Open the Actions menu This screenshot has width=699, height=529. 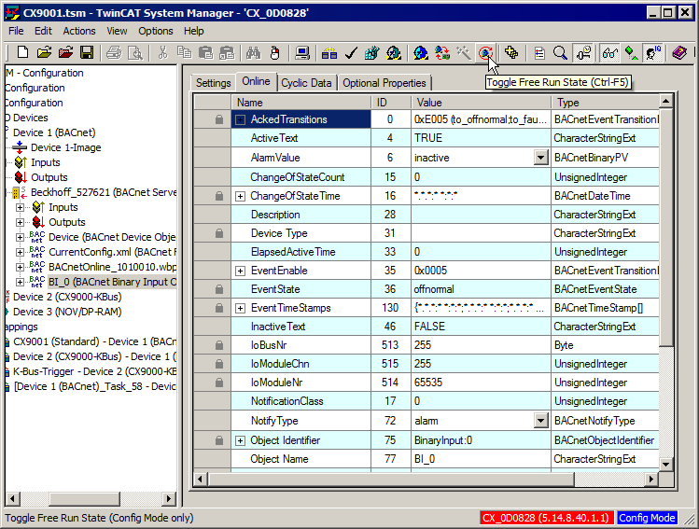click(x=79, y=31)
